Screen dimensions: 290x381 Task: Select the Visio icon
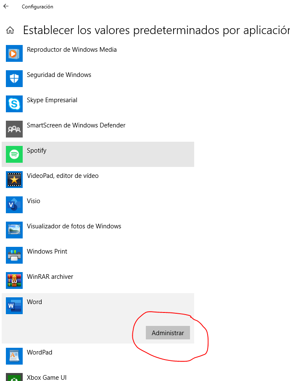14,205
